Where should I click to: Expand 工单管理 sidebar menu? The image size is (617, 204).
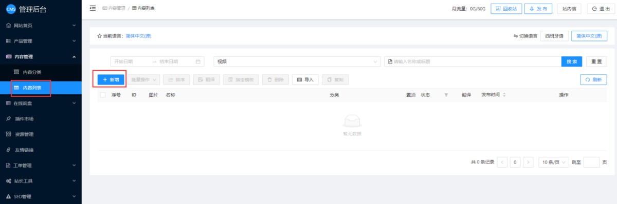click(x=41, y=166)
